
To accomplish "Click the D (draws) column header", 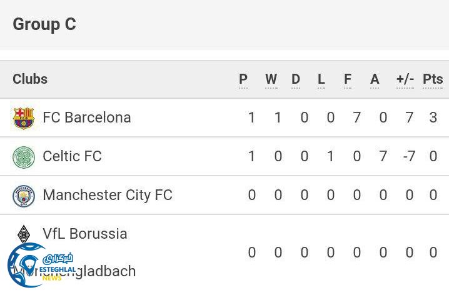I will point(296,79).
